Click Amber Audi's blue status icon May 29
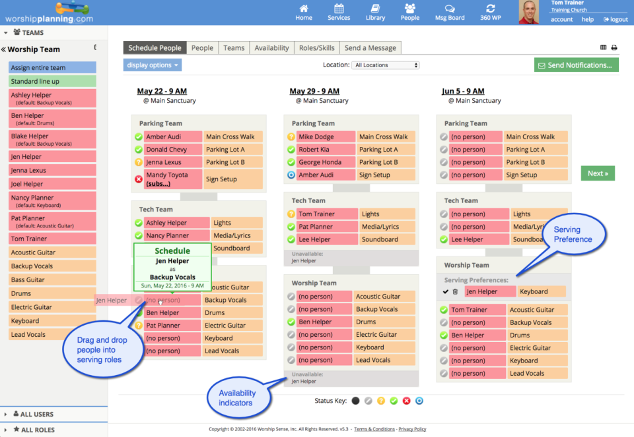634x437 pixels. [291, 175]
